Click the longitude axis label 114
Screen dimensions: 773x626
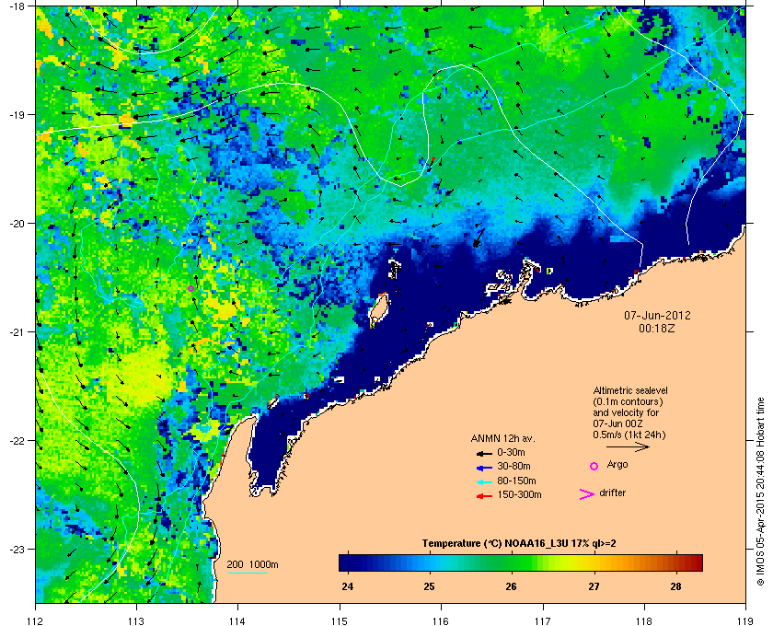click(x=237, y=621)
